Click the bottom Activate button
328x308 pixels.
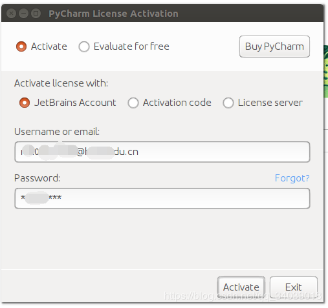pyautogui.click(x=241, y=287)
